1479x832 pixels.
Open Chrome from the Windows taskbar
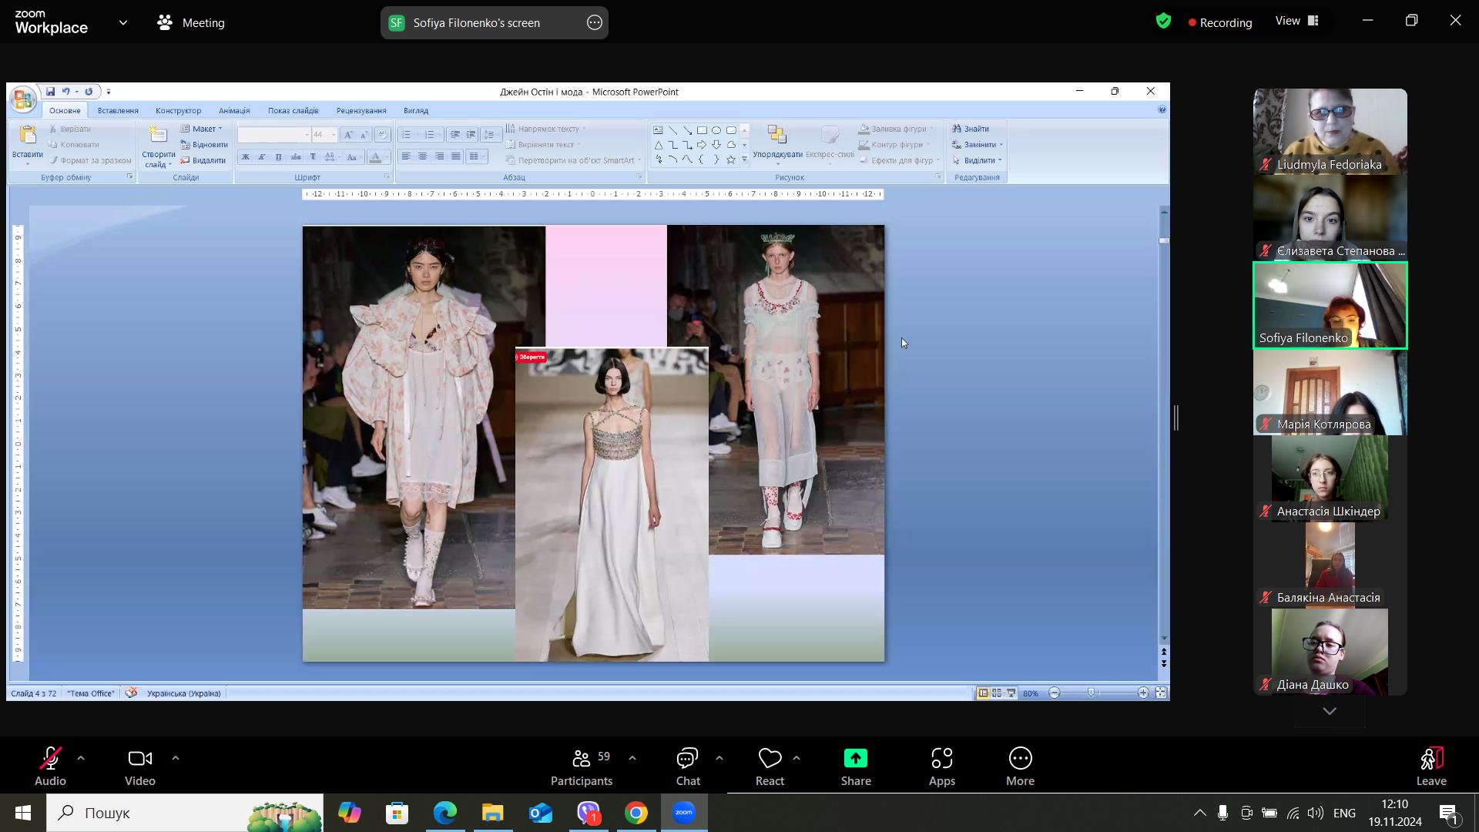(x=636, y=813)
